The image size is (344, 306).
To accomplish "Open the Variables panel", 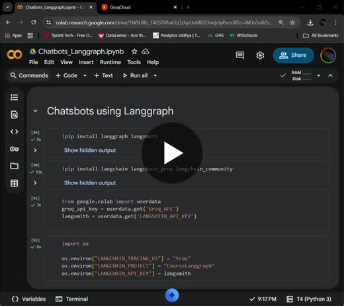I will (28, 299).
